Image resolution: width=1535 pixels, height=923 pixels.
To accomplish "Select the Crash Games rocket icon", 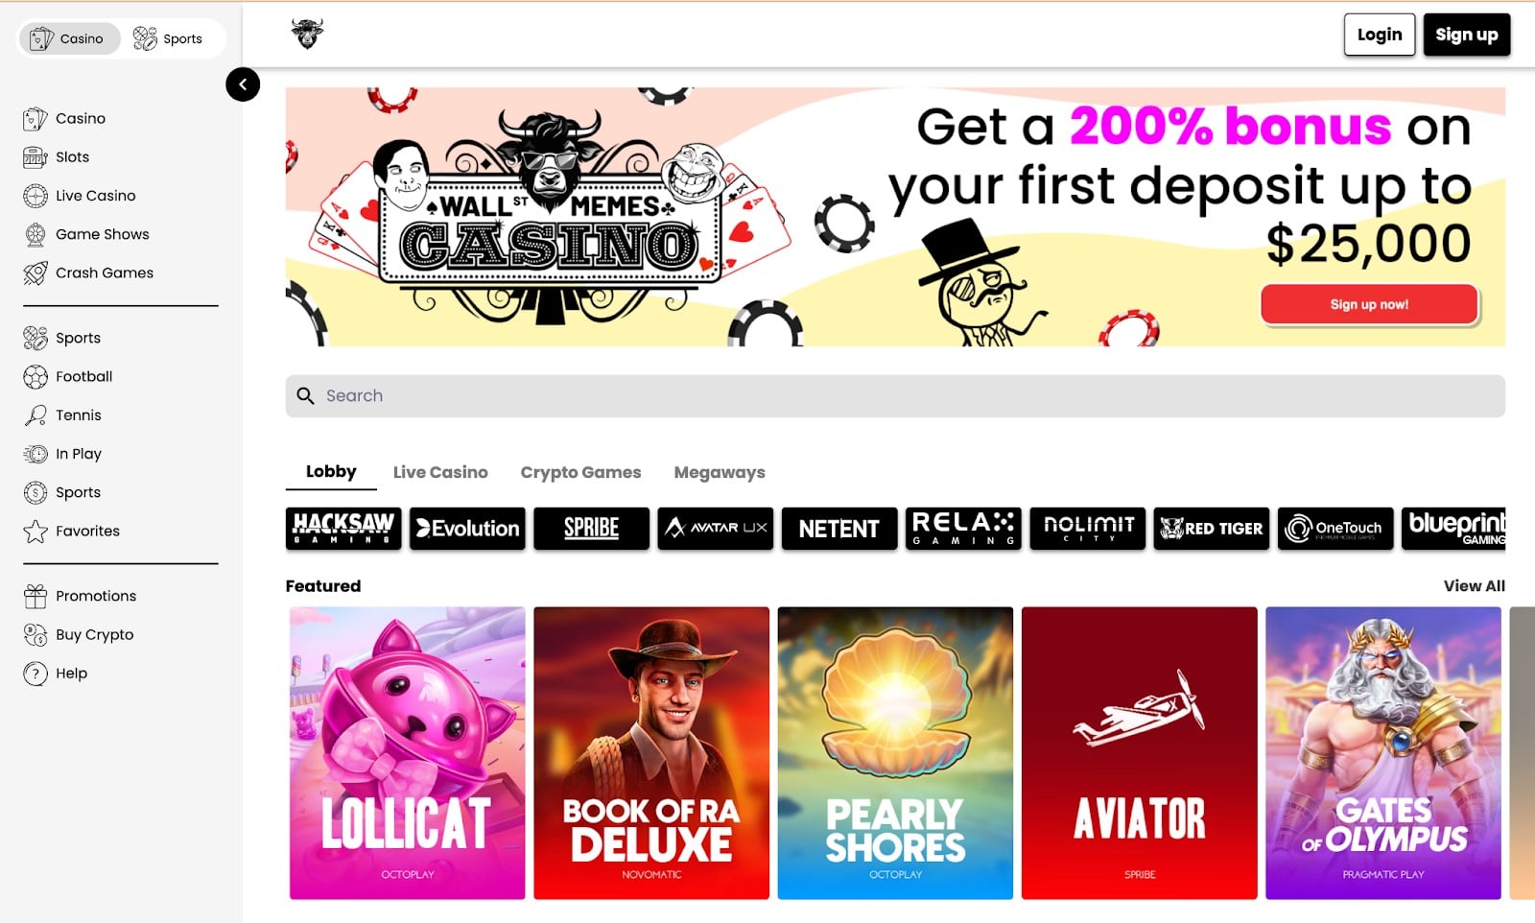I will pyautogui.click(x=35, y=273).
